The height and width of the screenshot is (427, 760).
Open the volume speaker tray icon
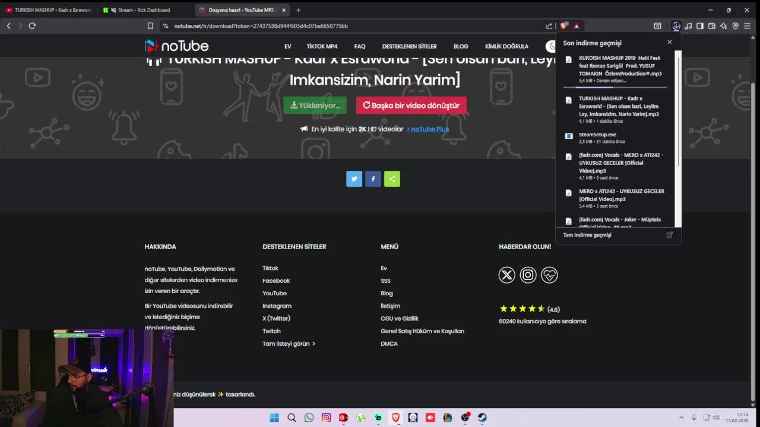(x=716, y=418)
